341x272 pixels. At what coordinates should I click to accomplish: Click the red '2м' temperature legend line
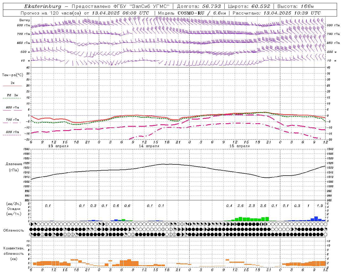coord(12,86)
